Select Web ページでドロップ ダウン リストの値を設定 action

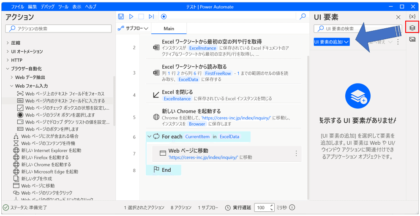[63, 122]
